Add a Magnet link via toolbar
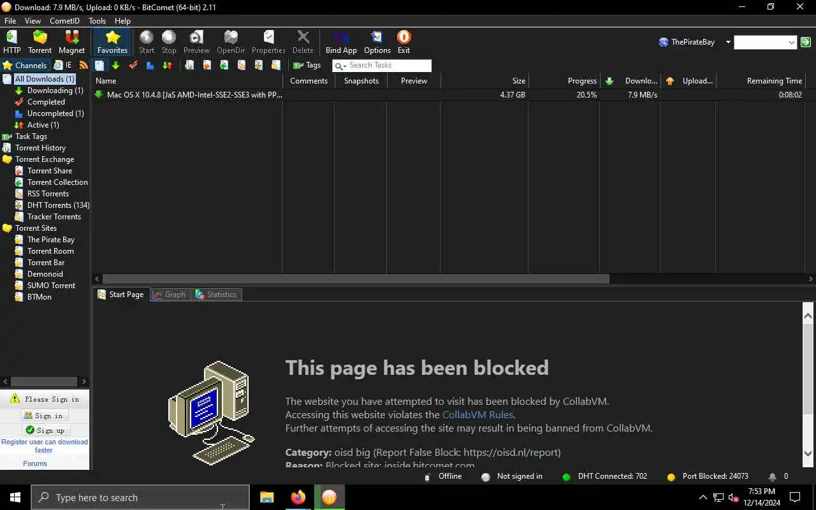The height and width of the screenshot is (510, 816). [x=71, y=42]
